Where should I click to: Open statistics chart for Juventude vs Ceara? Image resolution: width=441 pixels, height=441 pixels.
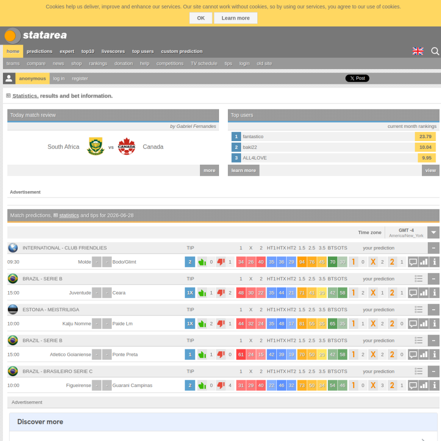coord(423,293)
